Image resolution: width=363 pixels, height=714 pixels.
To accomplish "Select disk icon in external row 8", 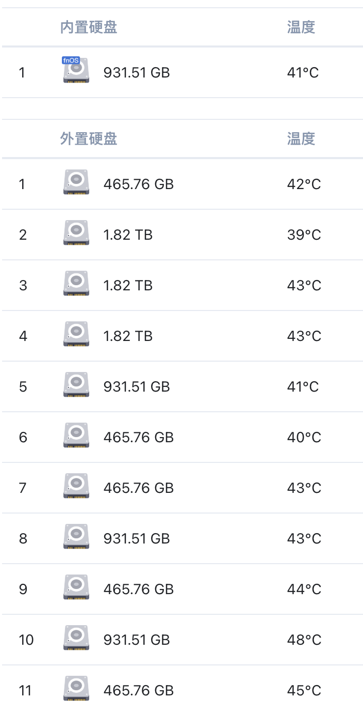I will point(76,536).
